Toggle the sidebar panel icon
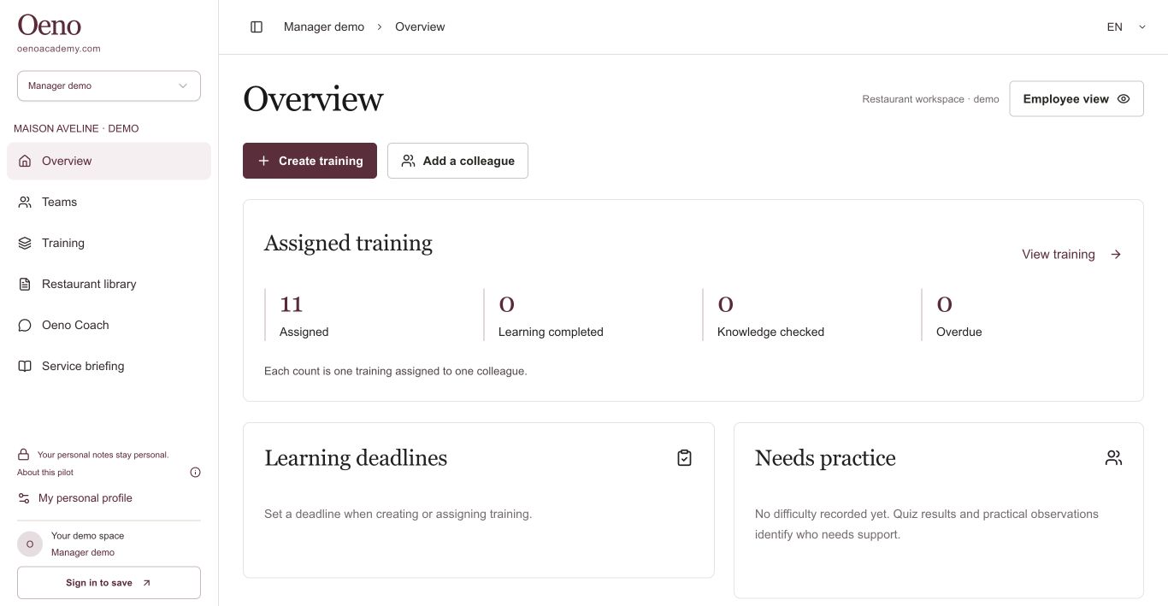The width and height of the screenshot is (1168, 606). (257, 27)
